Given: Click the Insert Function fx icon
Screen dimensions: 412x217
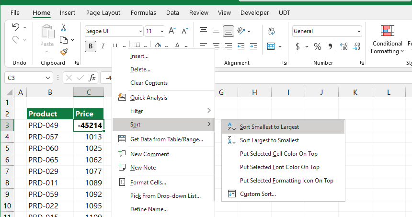Looking at the screenshot, I should 92,78.
